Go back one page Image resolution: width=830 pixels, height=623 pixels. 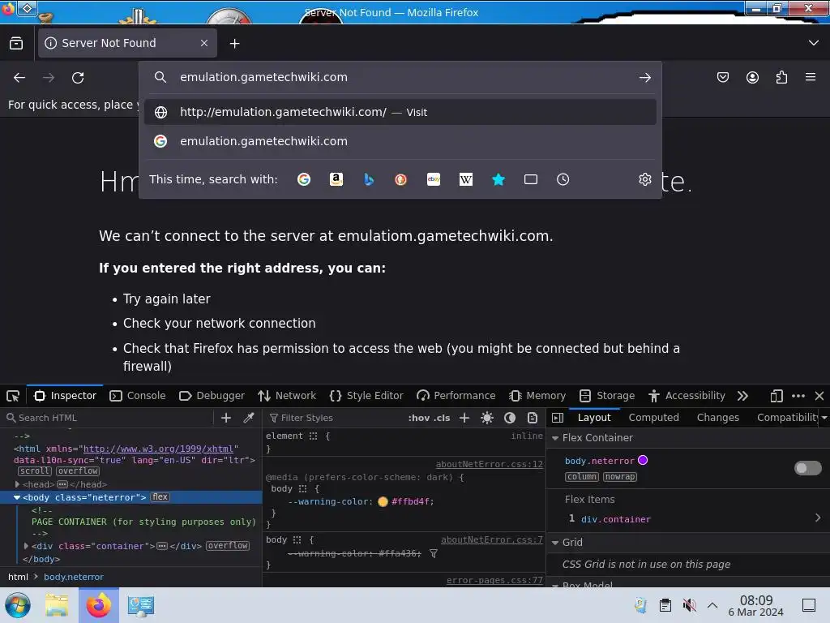point(19,78)
